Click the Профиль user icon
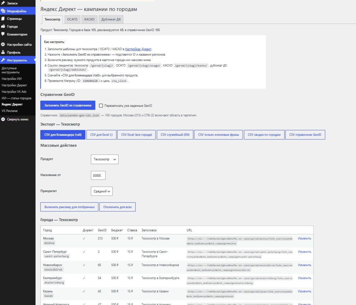356x305 pixels. point(3,52)
